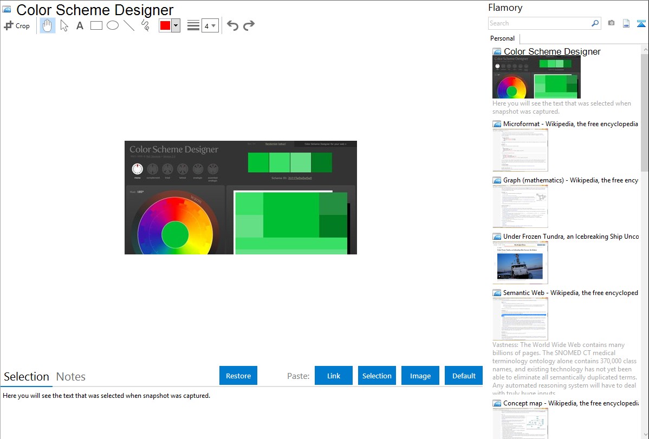Screen dimensions: 649x439
Task: Choose the freehand squiggle tool
Action: pyautogui.click(x=145, y=25)
